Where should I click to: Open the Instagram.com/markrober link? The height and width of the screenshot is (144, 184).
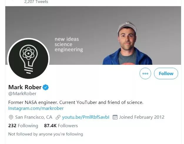pos(36,108)
